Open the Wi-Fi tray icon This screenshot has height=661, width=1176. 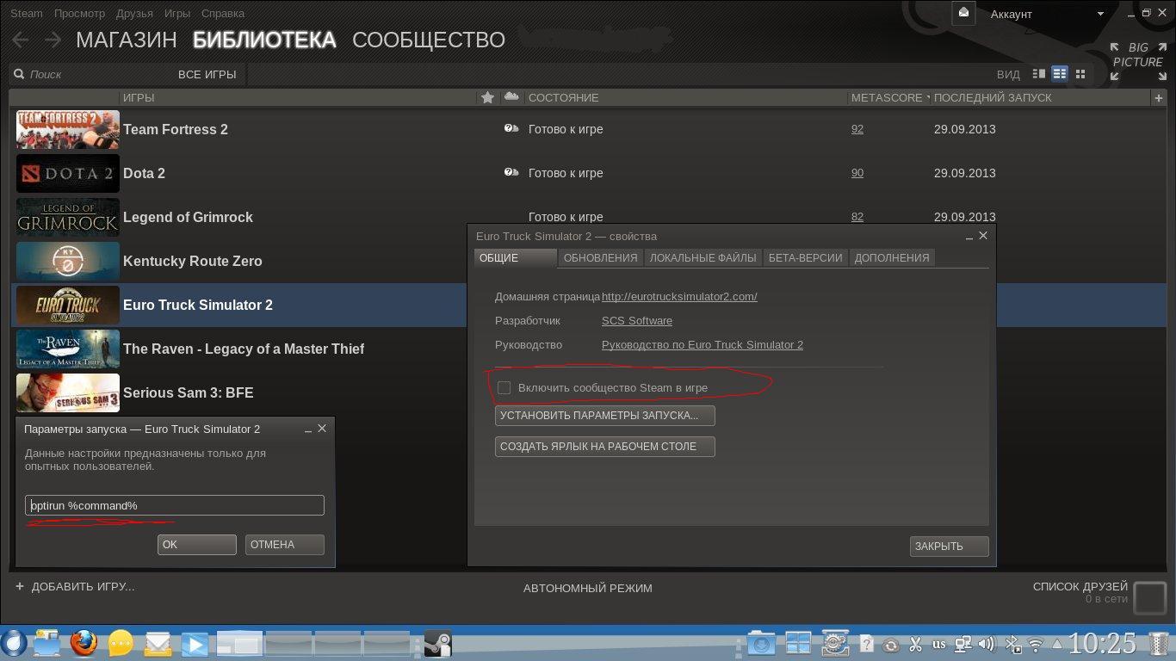pyautogui.click(x=1036, y=644)
